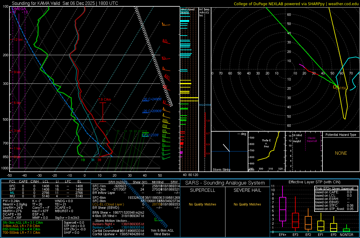Click the PW = 0.24in value

pyautogui.click(x=11, y=201)
